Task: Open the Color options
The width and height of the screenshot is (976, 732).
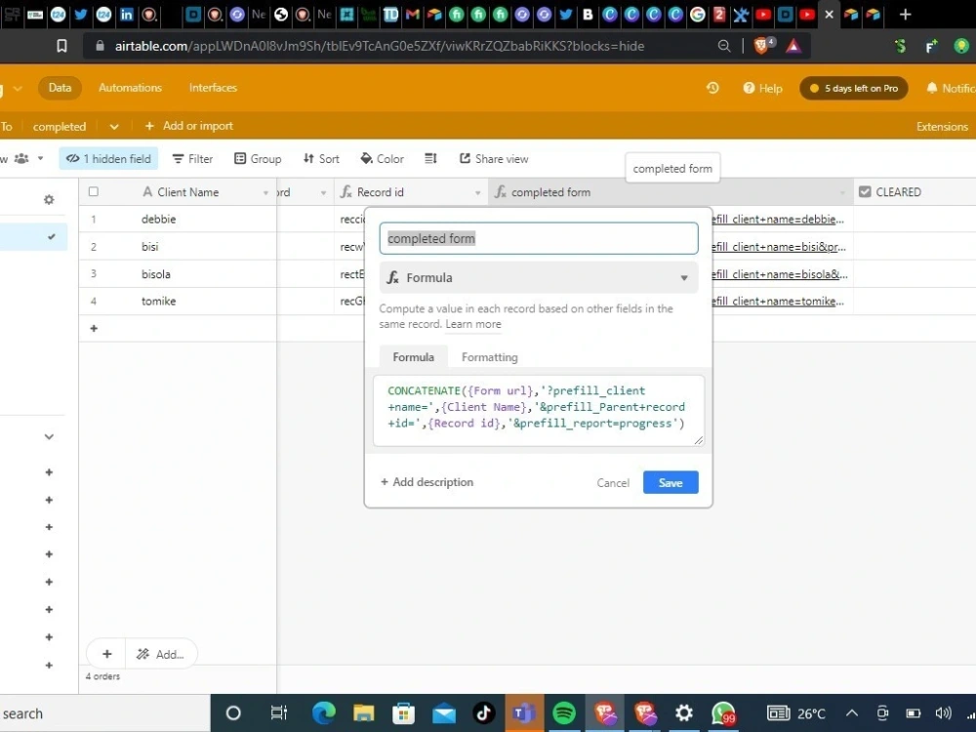Action: (x=383, y=159)
